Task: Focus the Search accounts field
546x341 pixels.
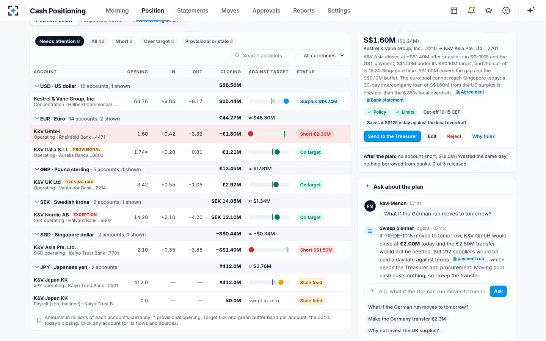Action: tap(263, 55)
